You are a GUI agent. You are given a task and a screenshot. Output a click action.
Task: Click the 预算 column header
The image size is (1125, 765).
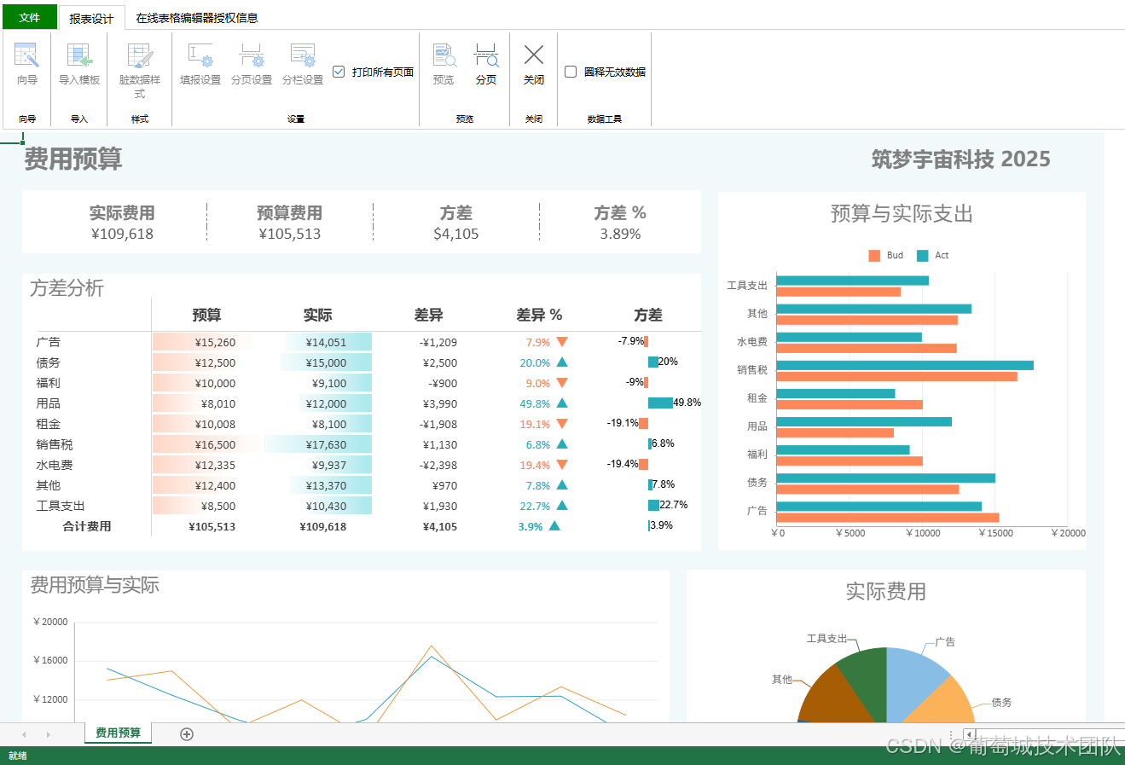pyautogui.click(x=206, y=315)
